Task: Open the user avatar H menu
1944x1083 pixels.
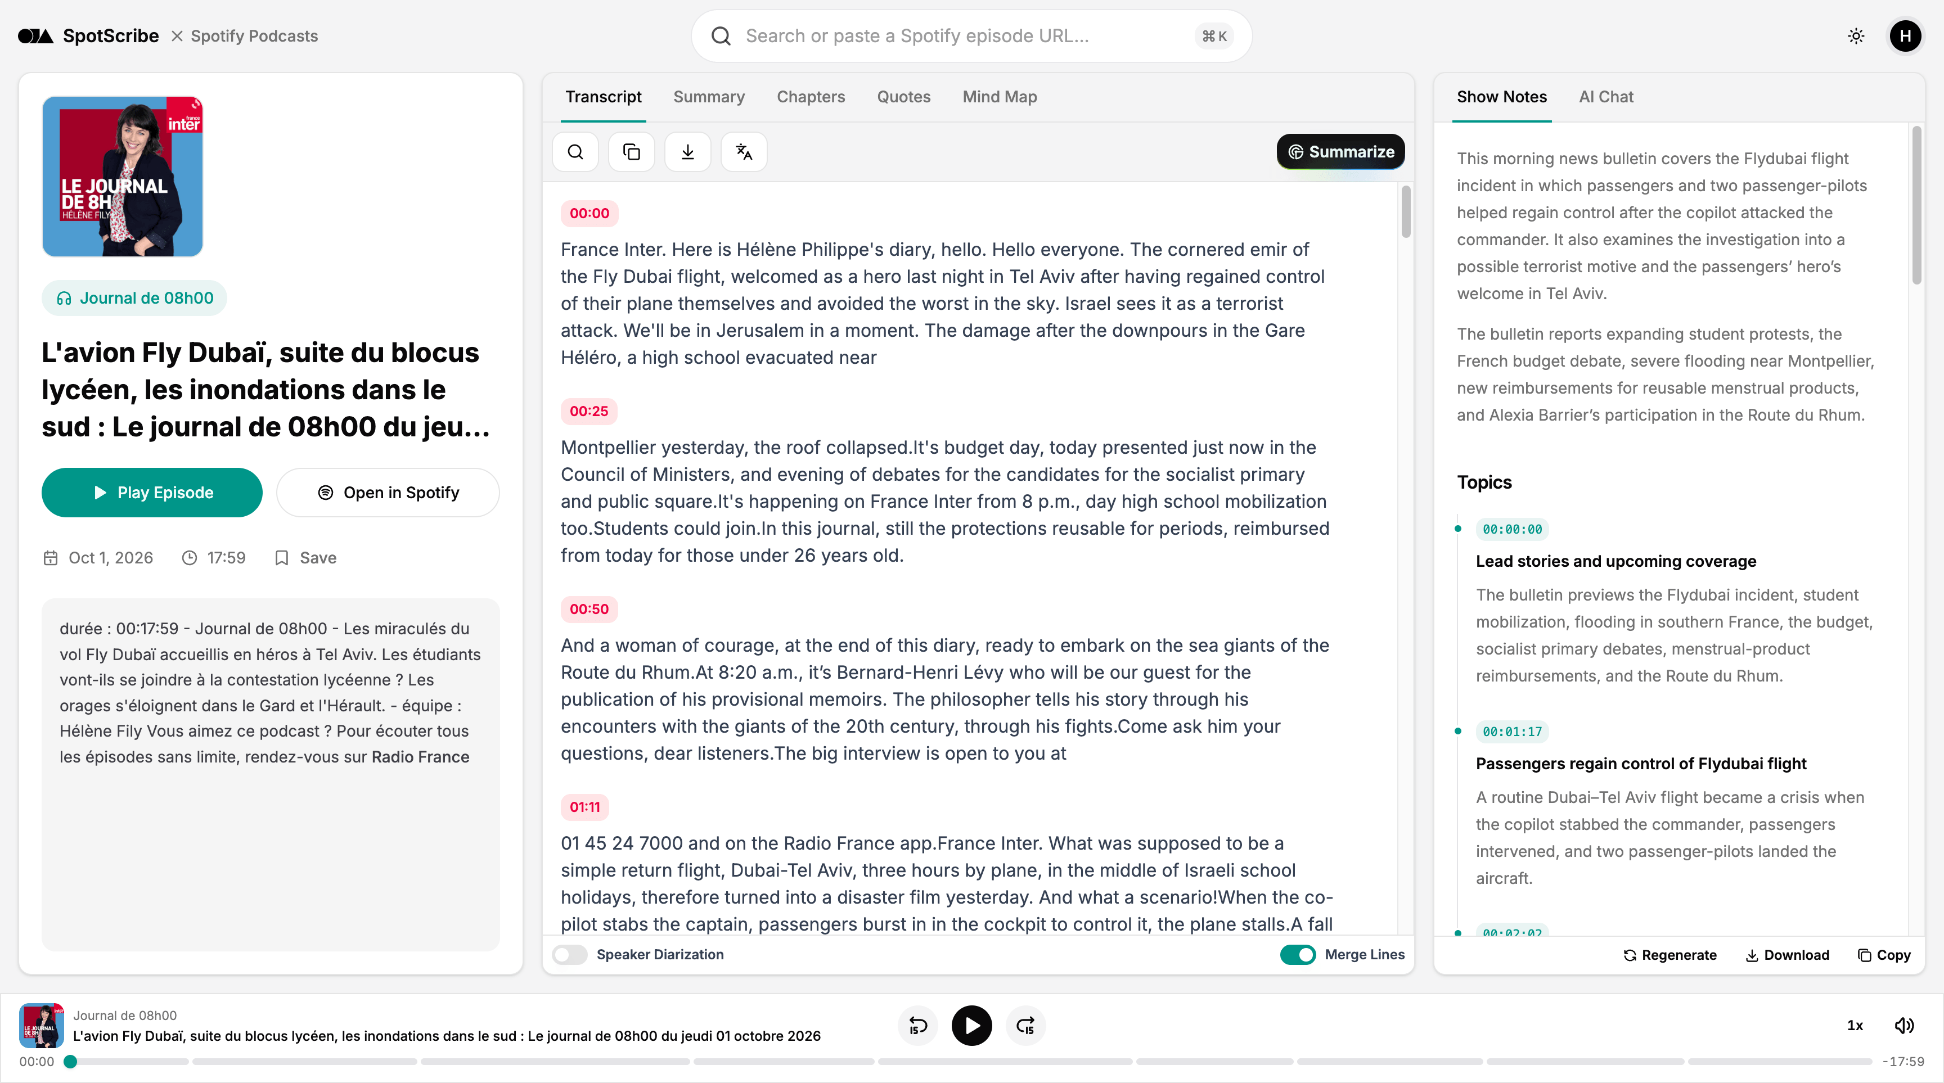Action: (x=1905, y=36)
